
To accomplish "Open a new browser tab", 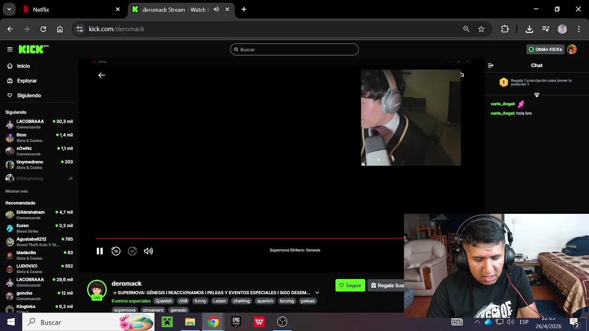I will [x=244, y=9].
